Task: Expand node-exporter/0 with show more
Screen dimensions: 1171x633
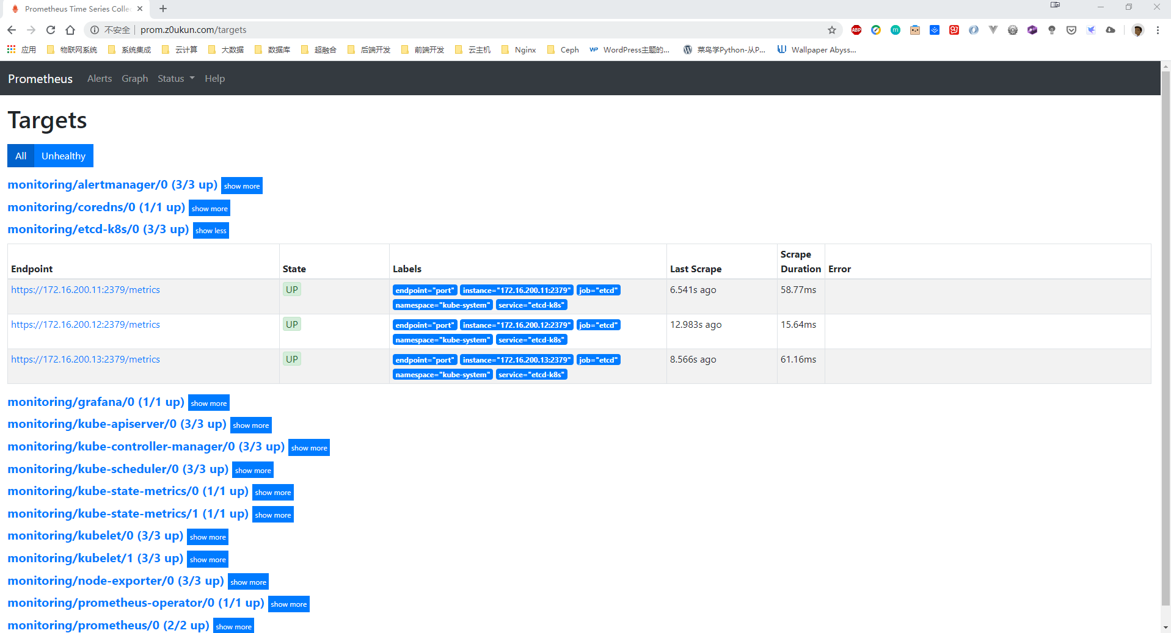Action: click(249, 582)
